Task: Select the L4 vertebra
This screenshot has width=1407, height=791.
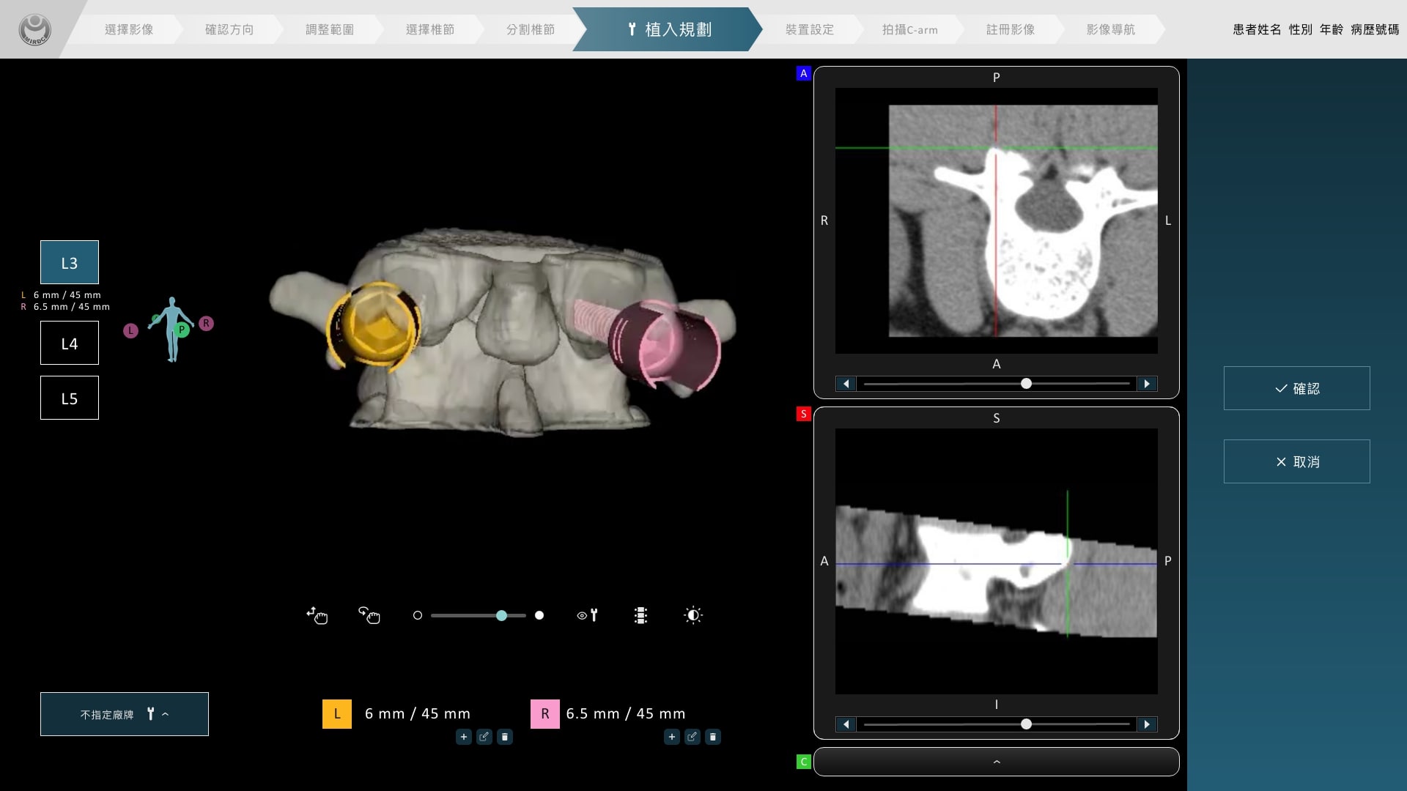Action: click(x=70, y=343)
